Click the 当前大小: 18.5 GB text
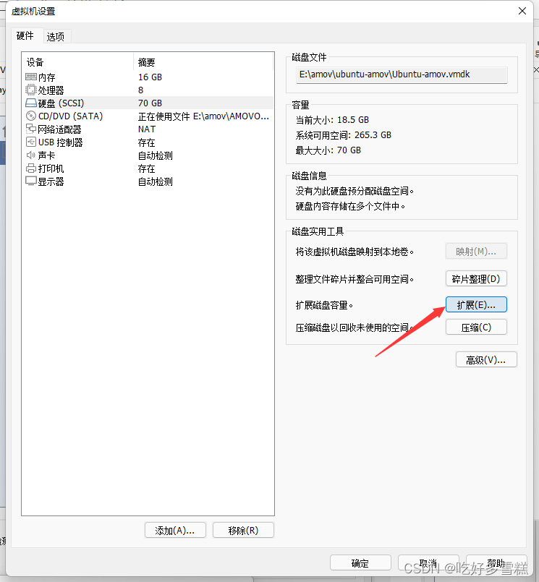The image size is (539, 582). tap(332, 120)
